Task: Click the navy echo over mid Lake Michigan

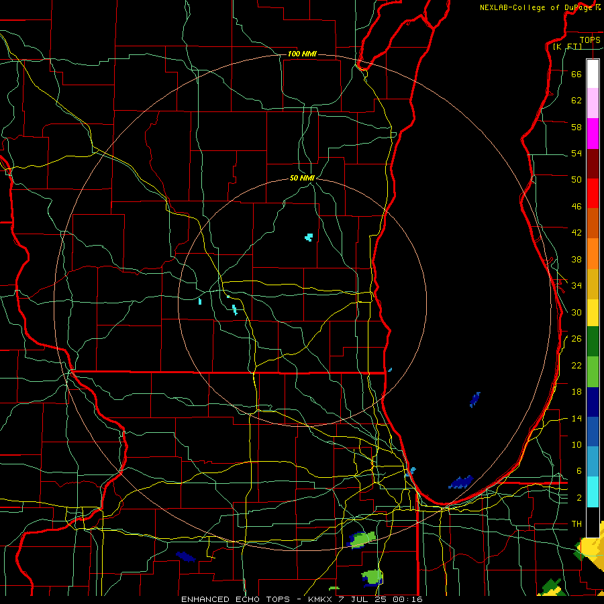Action: [475, 399]
